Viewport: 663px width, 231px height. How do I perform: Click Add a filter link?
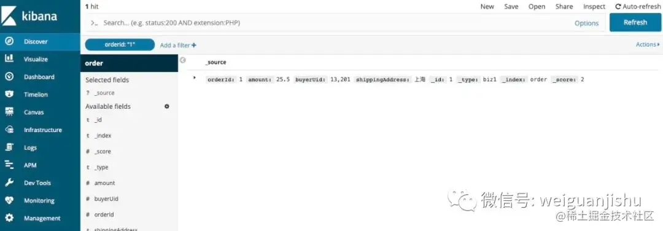point(178,45)
